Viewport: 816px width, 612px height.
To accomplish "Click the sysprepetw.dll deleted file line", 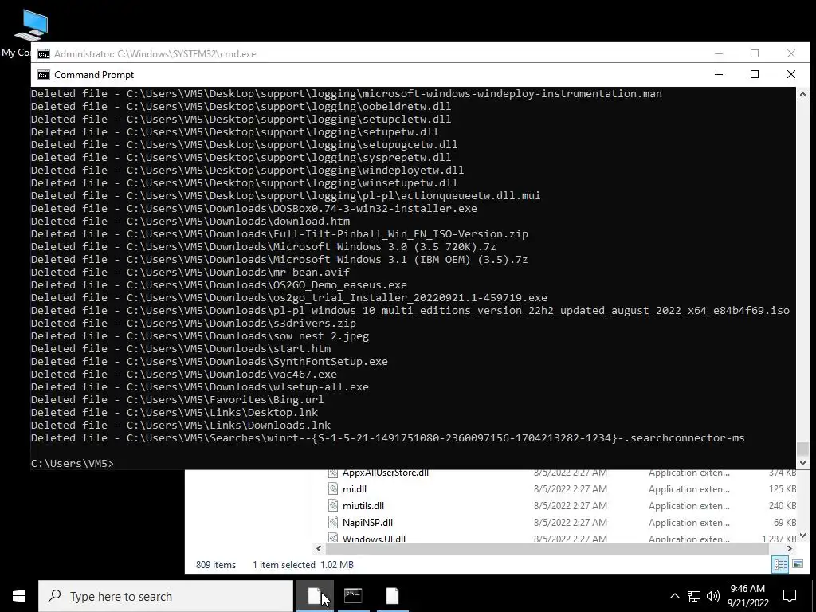I will tap(241, 157).
